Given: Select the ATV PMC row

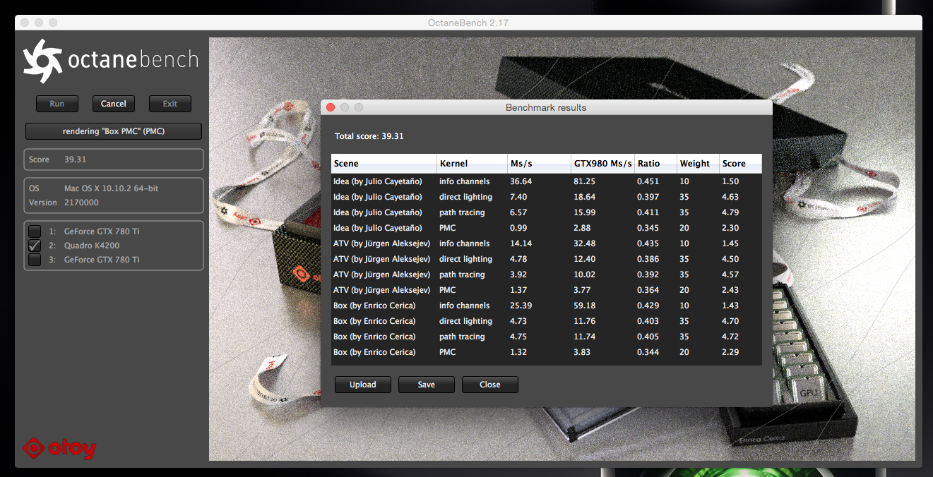Looking at the screenshot, I should 546,290.
